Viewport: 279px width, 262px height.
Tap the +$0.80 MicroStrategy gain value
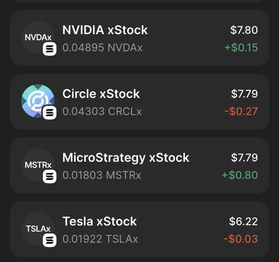pos(240,175)
